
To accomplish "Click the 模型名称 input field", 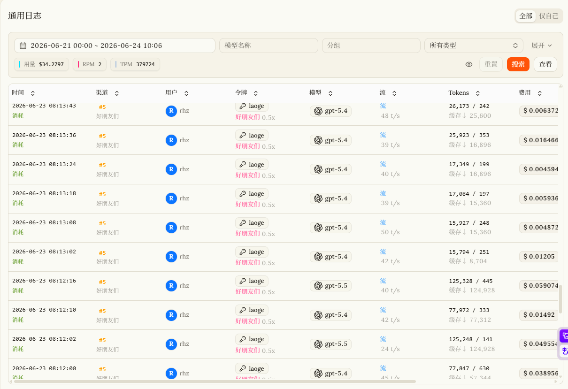I will pyautogui.click(x=269, y=46).
